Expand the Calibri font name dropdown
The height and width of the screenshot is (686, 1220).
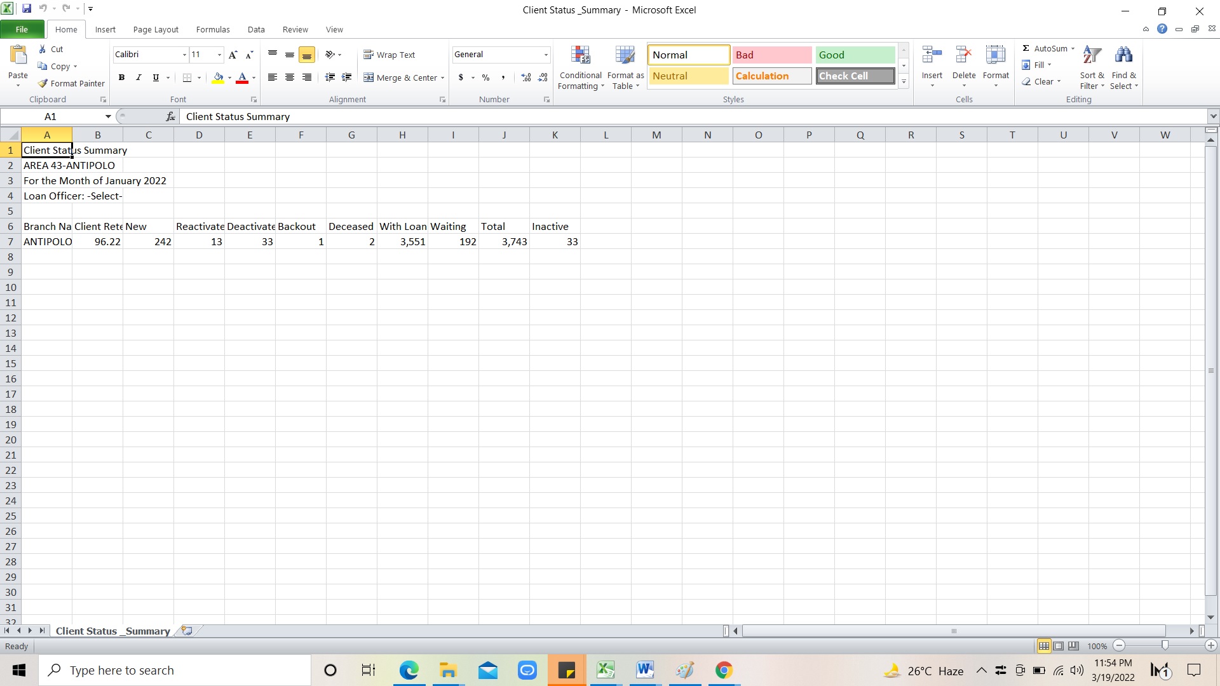184,55
